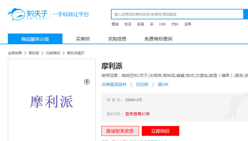Select the USB hot search keyword
248x141 pixels.
click(162, 24)
